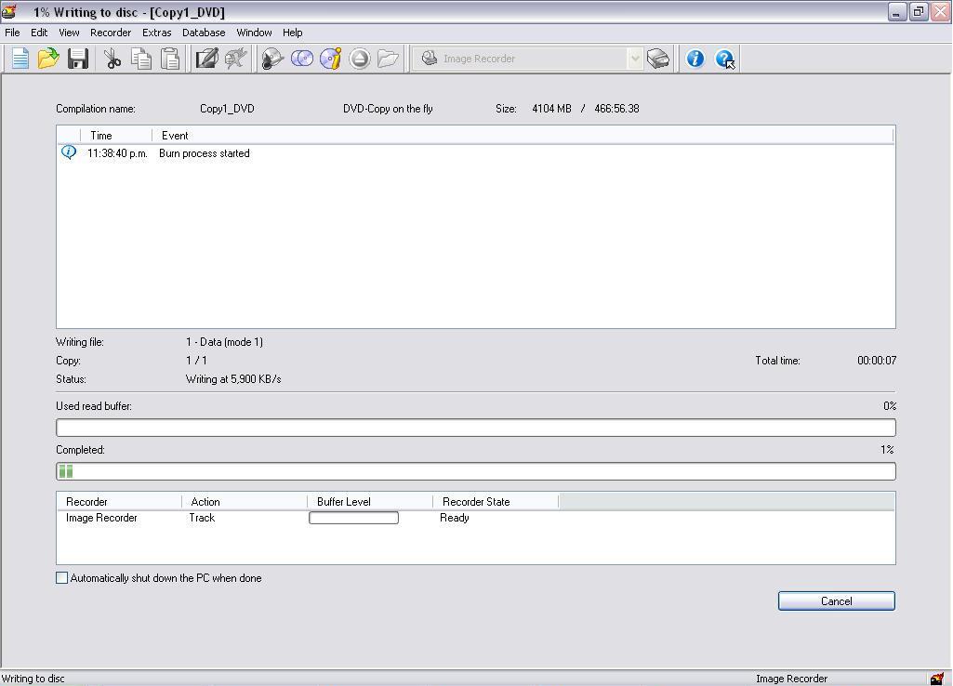The height and width of the screenshot is (686, 953).
Task: Click the Paste clipboard icon
Action: point(170,59)
